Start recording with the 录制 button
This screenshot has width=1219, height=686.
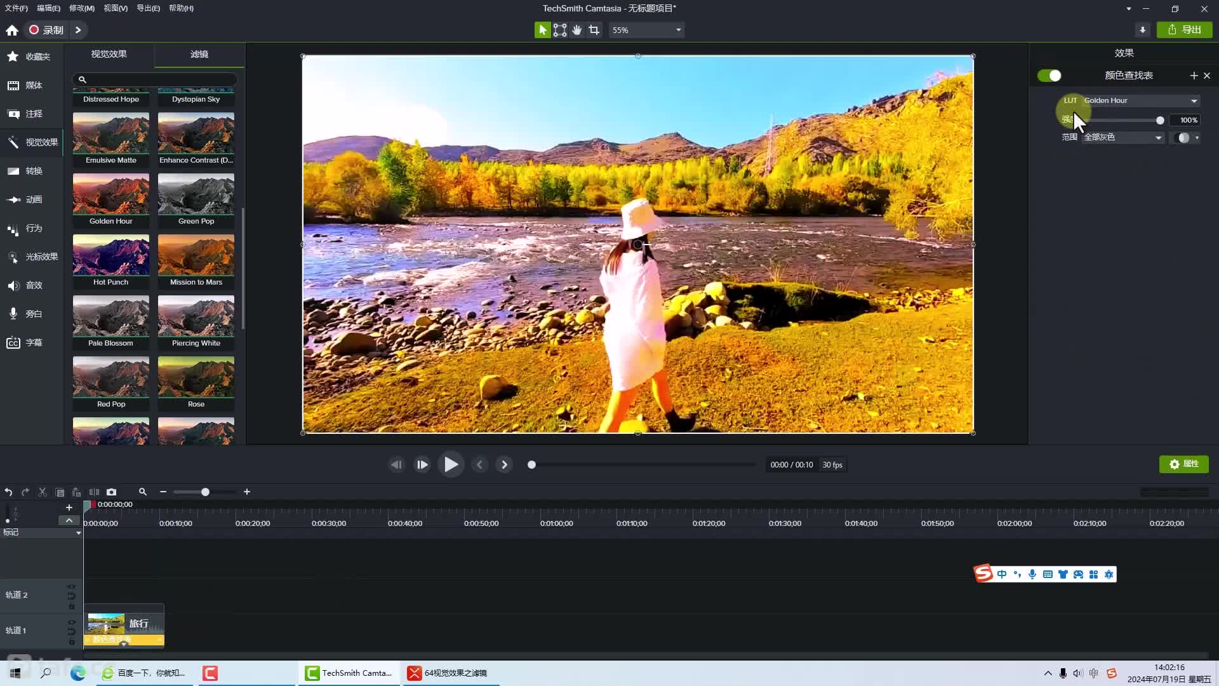tap(46, 30)
